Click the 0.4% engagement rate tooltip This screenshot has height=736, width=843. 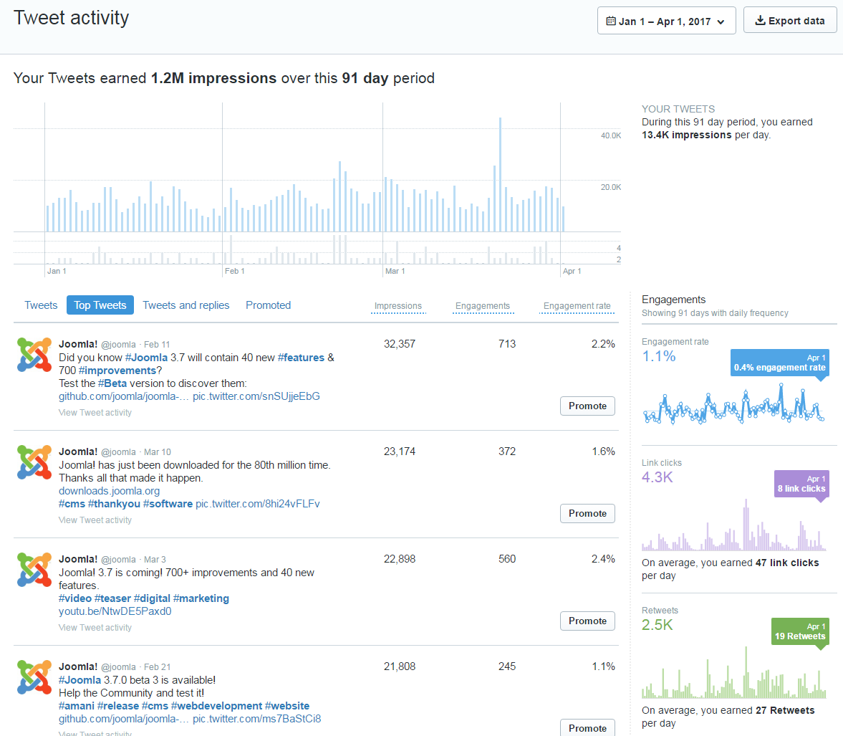tap(779, 363)
